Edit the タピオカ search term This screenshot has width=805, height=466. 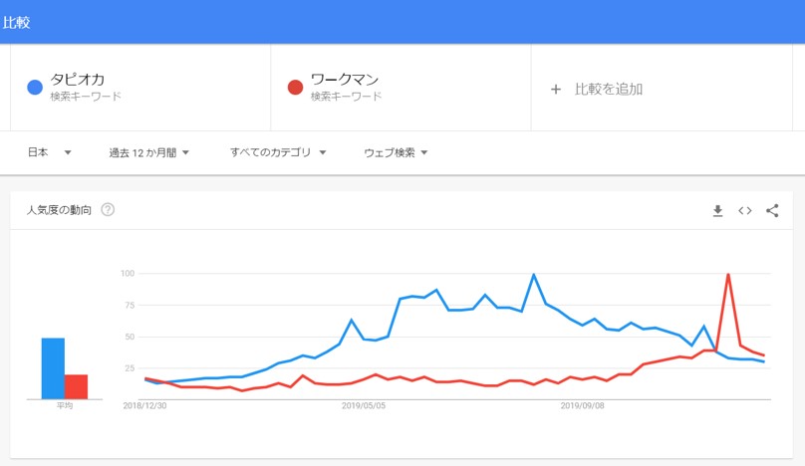tap(77, 80)
